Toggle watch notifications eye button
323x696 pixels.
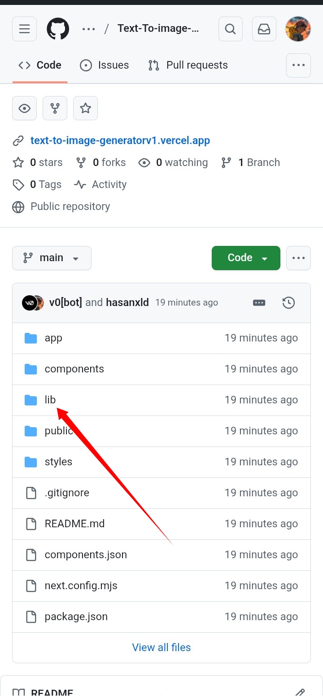(x=24, y=108)
